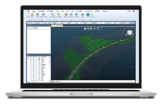The image size is (162, 104).
Task: Open the レイヤ combo box in toolbar
Action: coord(37,23)
